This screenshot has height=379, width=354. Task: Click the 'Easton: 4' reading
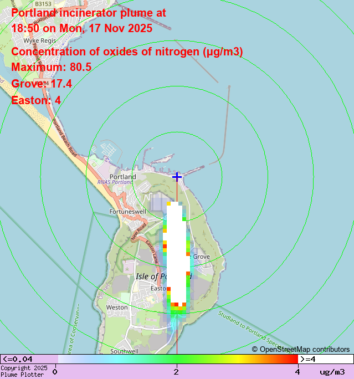click(36, 100)
